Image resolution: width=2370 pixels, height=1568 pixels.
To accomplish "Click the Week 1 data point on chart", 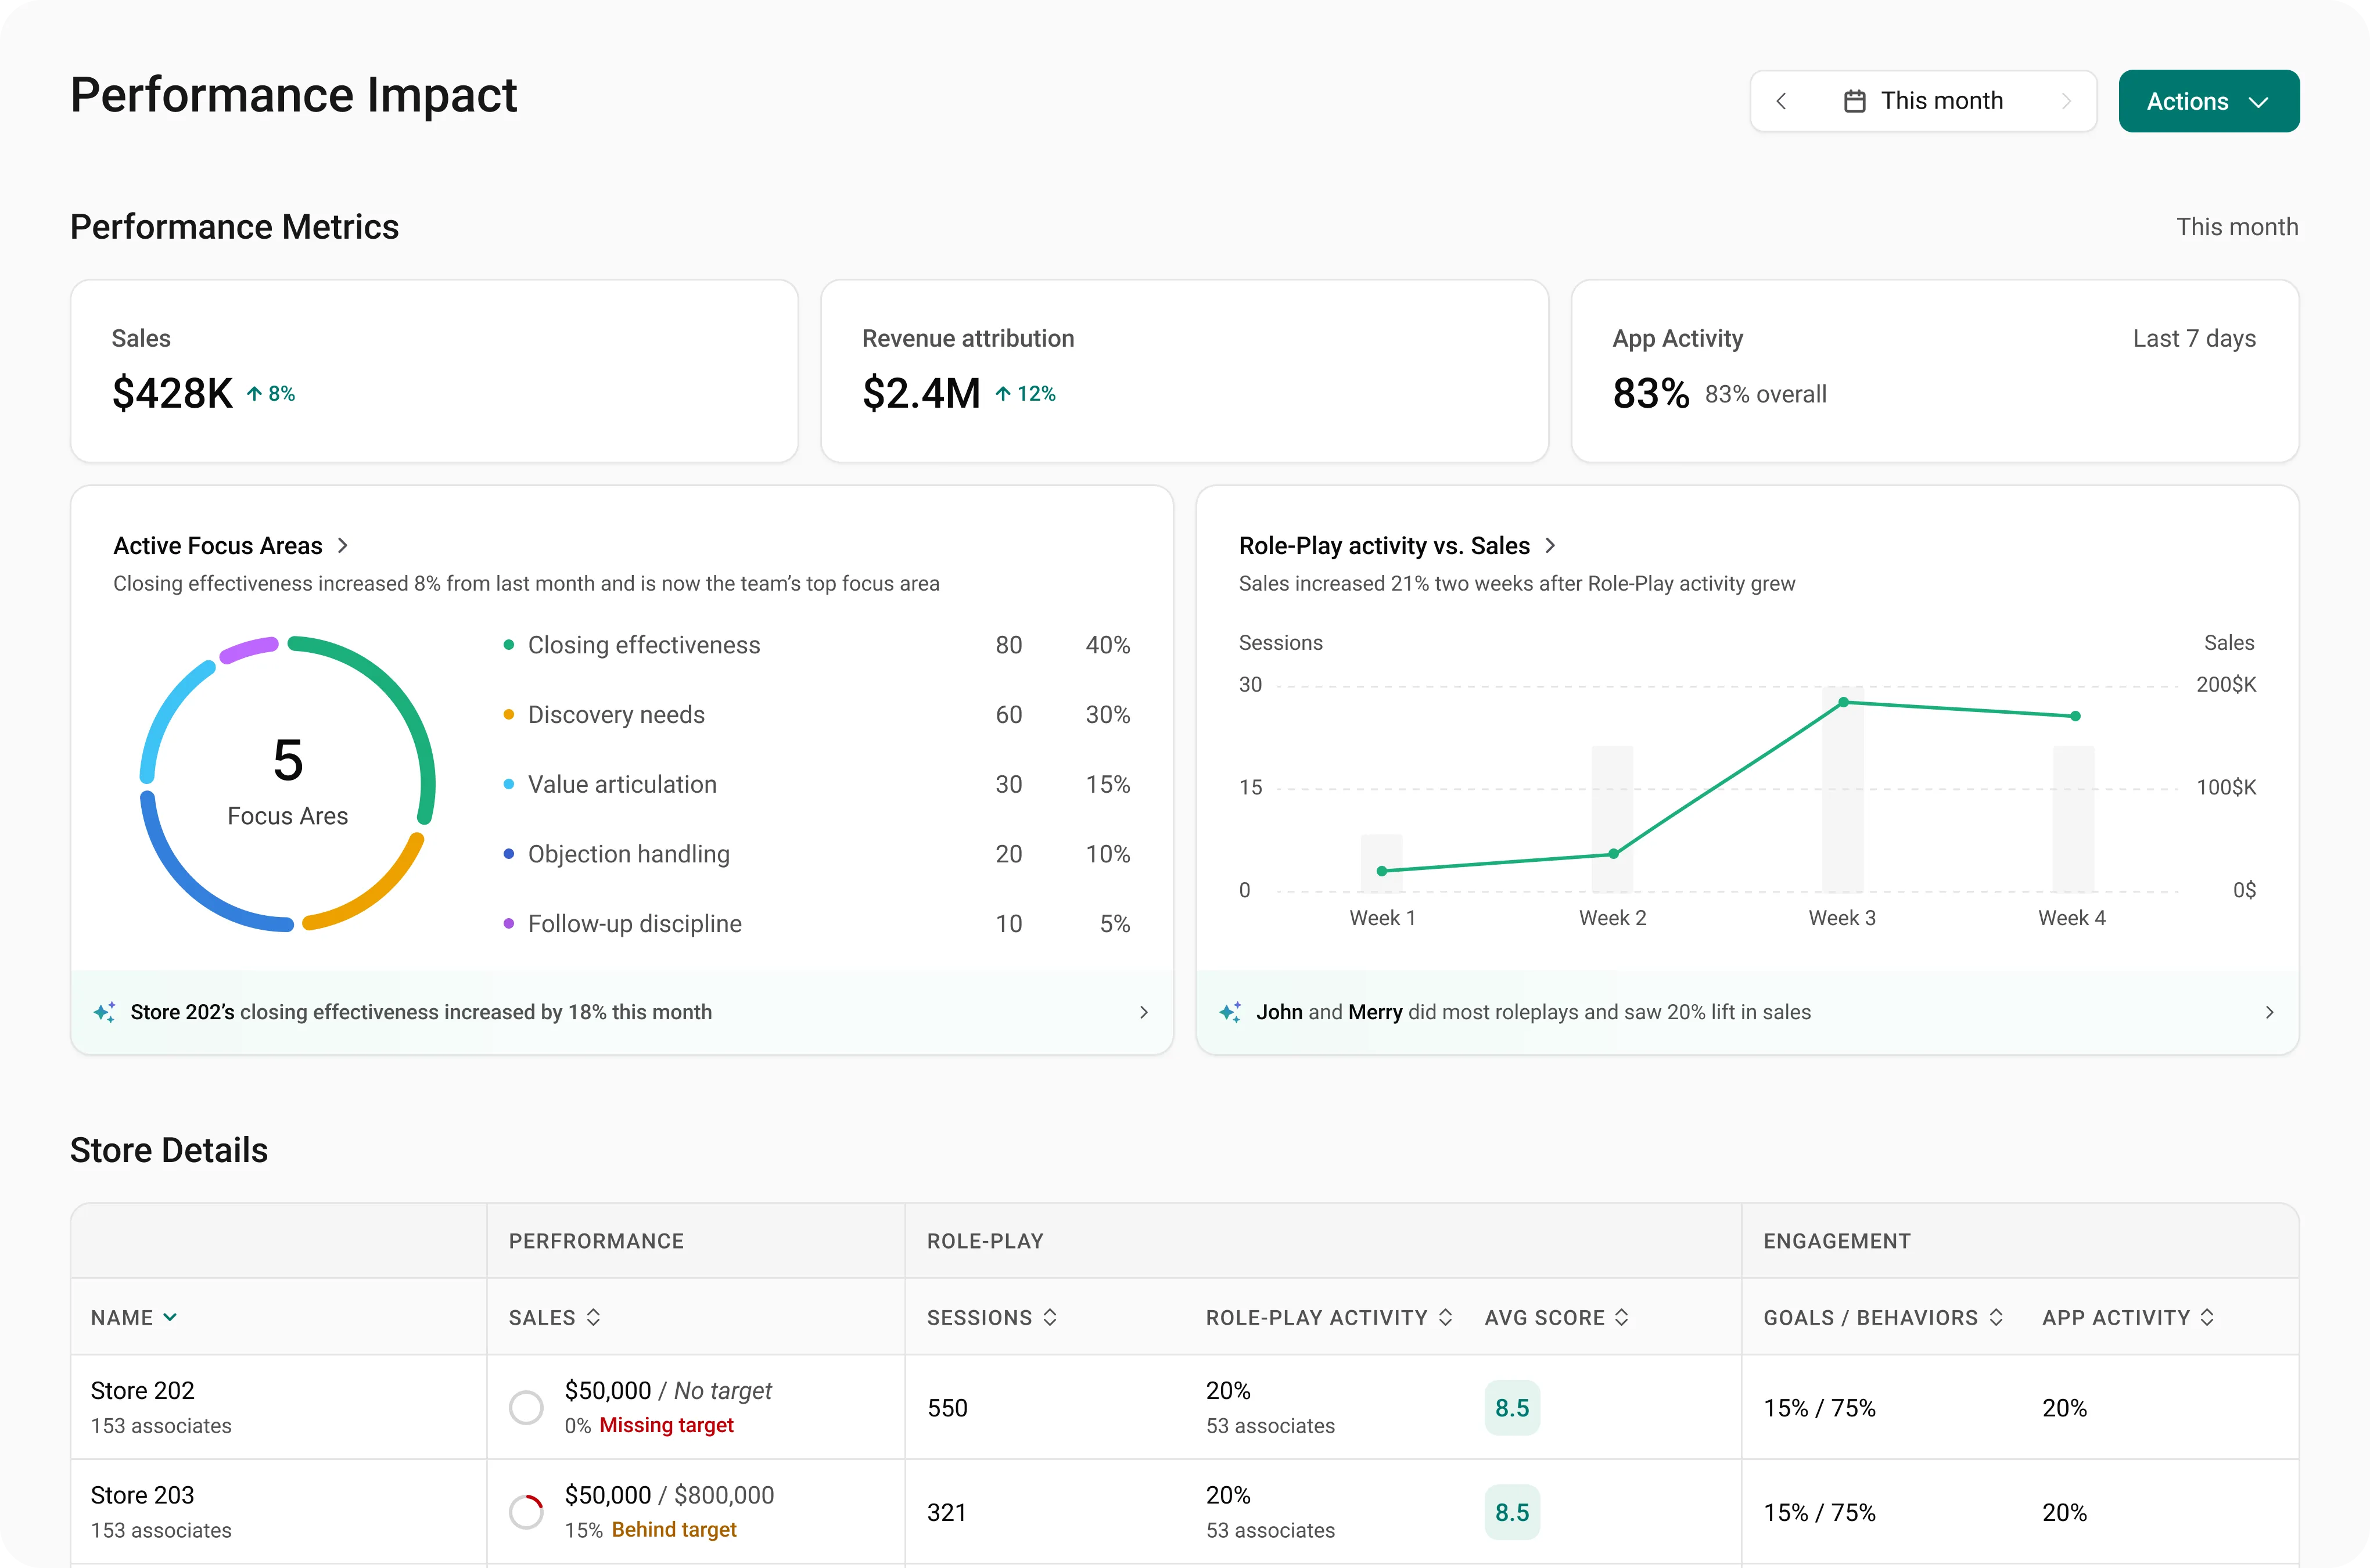I will [x=1382, y=871].
